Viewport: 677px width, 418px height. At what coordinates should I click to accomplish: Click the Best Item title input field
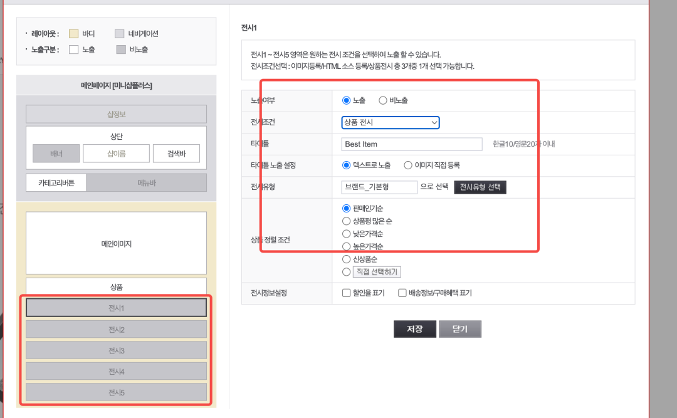coord(411,144)
